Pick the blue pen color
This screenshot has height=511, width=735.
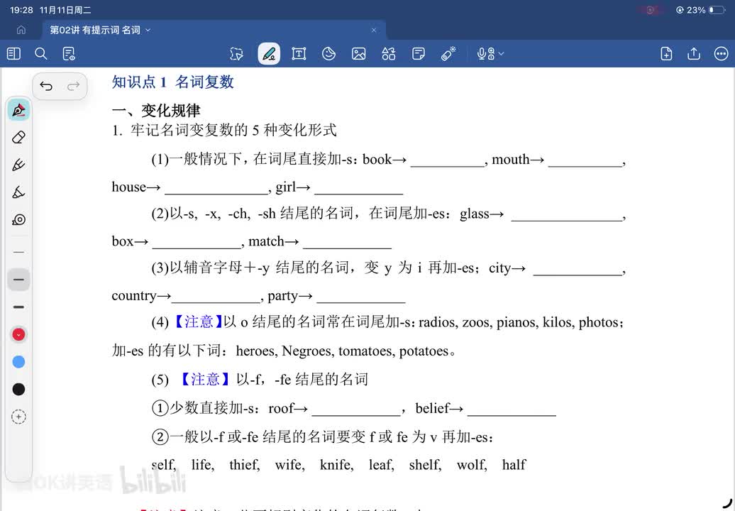[x=18, y=362]
